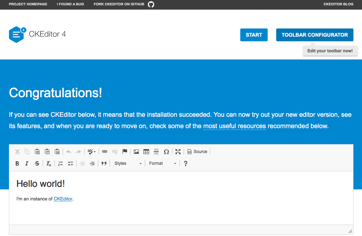
Task: Open the TOOLBAR CONFIGURATOR
Action: 315,35
